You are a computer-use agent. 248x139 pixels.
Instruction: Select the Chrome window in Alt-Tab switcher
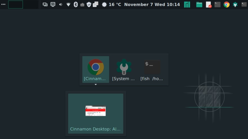(x=96, y=70)
